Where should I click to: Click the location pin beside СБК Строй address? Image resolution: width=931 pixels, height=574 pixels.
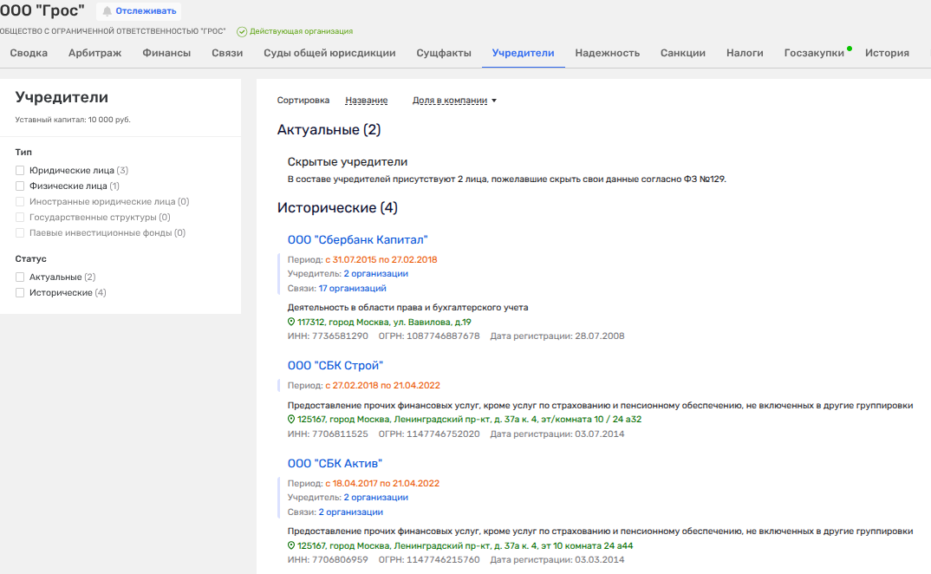coord(291,420)
